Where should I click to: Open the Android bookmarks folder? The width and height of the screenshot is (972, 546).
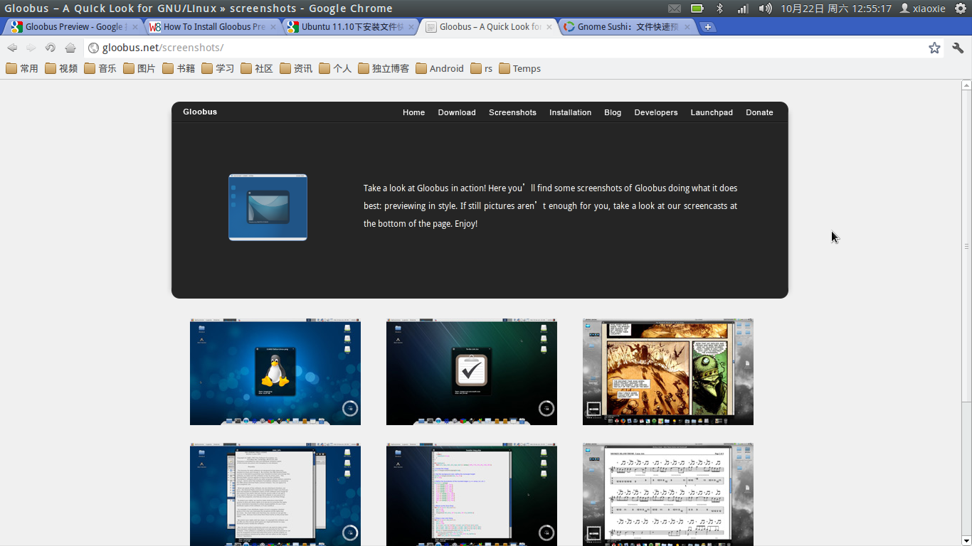(x=440, y=68)
